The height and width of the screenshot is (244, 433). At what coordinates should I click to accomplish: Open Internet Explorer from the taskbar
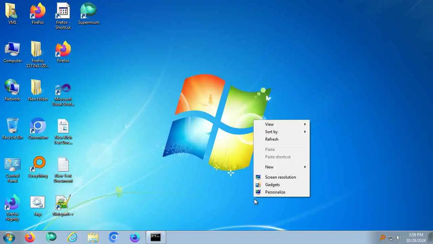72,237
